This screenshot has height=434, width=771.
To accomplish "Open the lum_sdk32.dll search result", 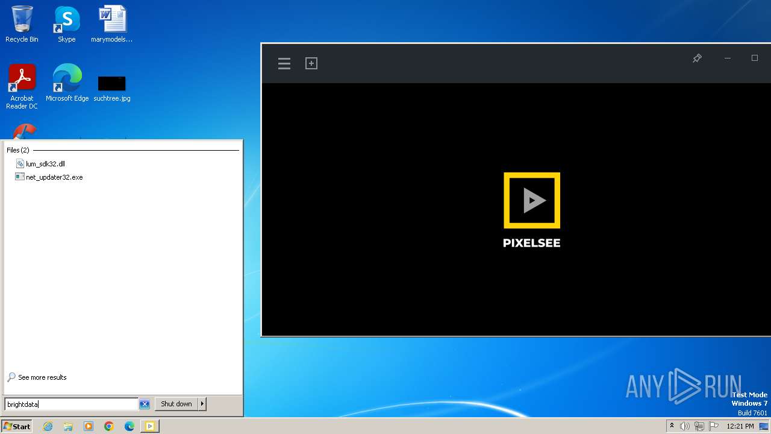I will point(45,164).
